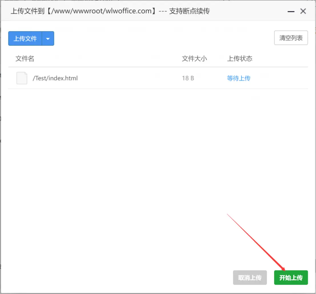This screenshot has height=294, width=316.
Task: Click the 文件名 column header
Action: click(25, 59)
